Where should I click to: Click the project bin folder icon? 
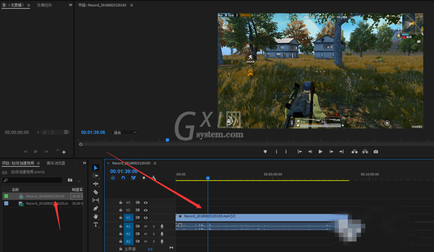click(5, 172)
